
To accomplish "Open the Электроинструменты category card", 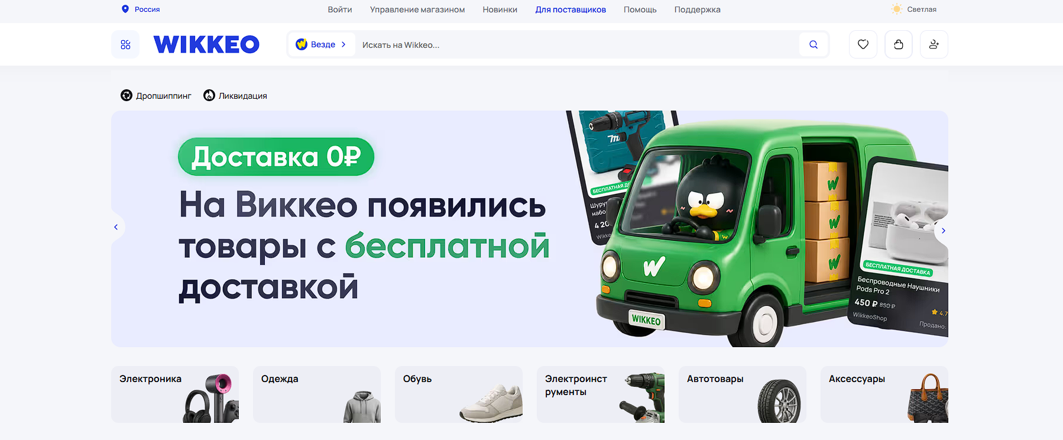I will click(601, 394).
